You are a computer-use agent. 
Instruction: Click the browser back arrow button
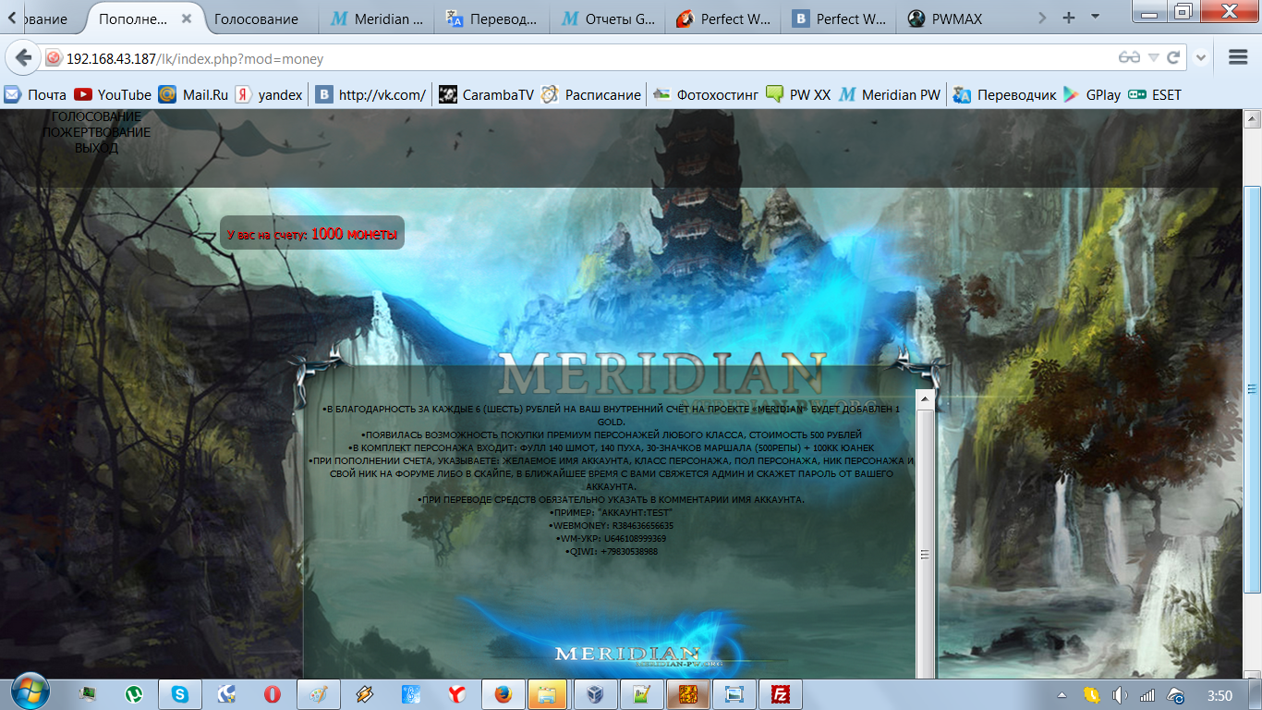(x=23, y=57)
